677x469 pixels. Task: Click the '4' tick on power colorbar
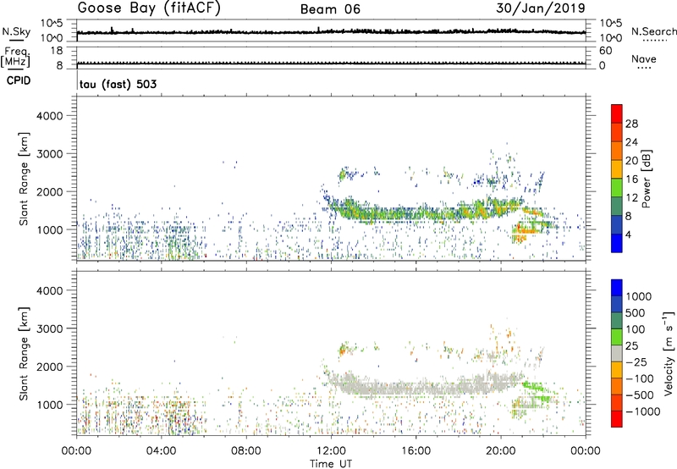tap(628, 234)
